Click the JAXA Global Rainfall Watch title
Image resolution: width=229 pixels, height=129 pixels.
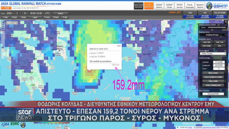[x=23, y=3]
